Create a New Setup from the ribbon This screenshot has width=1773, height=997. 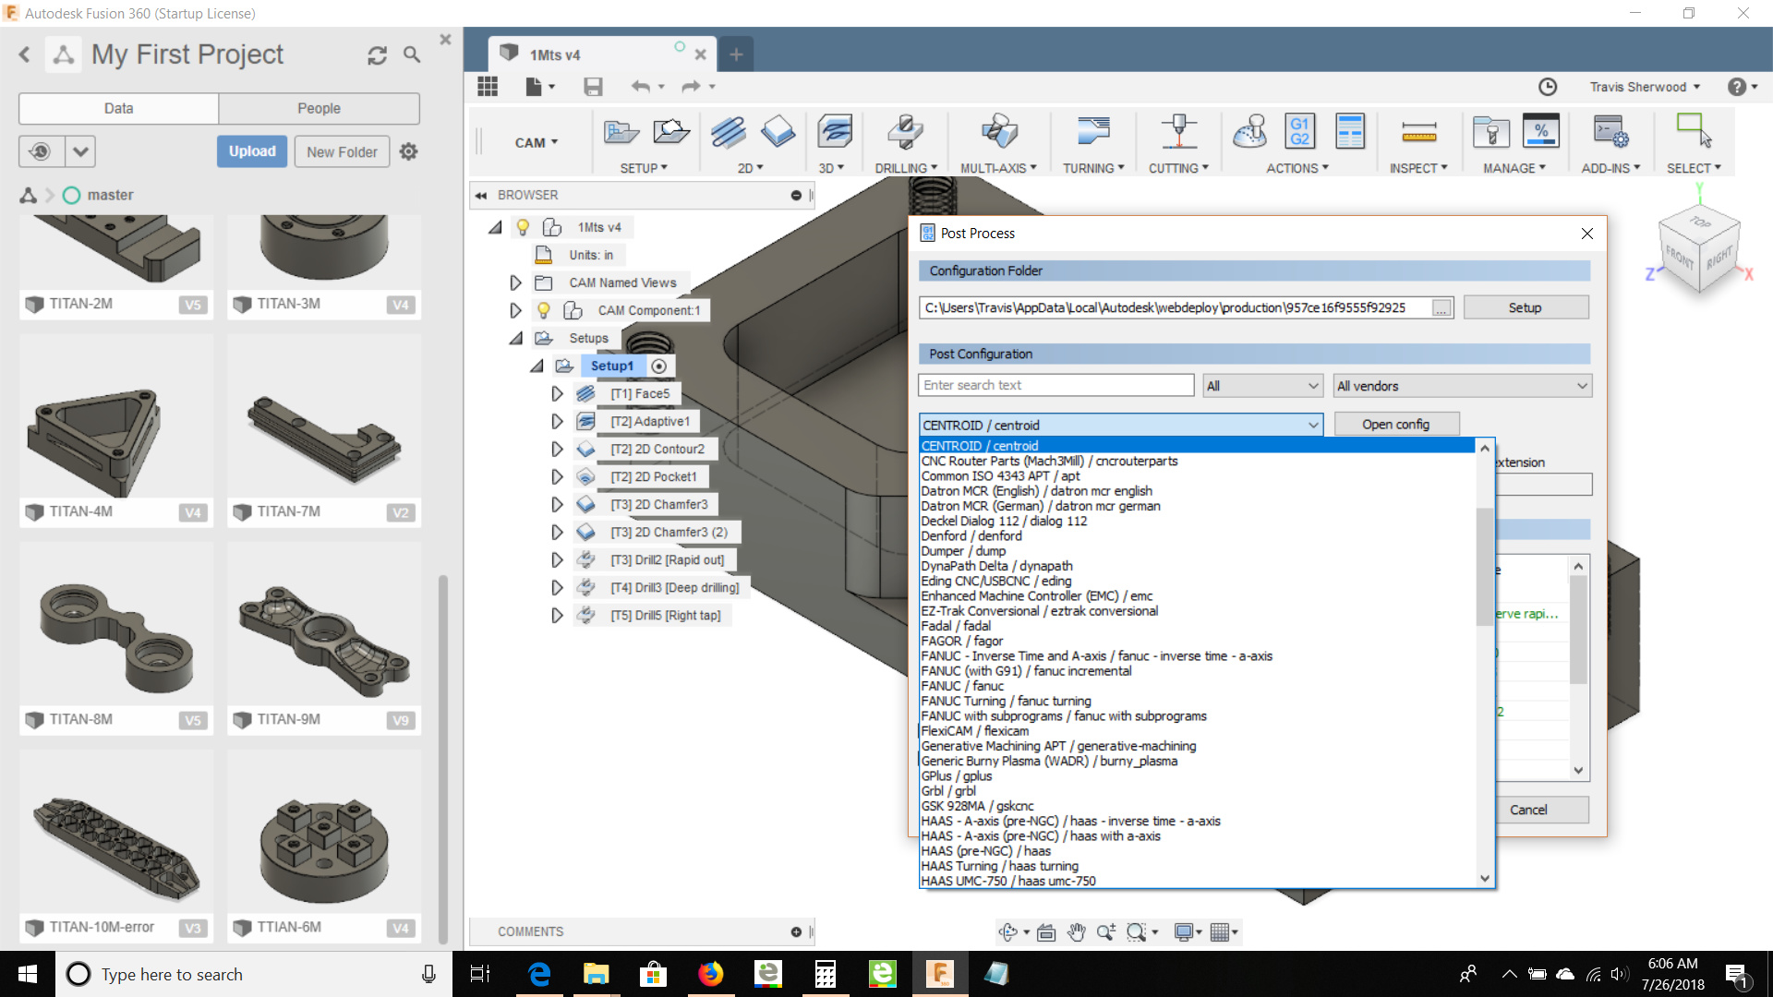coord(621,133)
